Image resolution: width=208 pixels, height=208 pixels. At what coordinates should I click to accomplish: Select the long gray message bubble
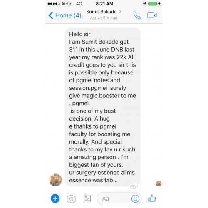coord(102,107)
